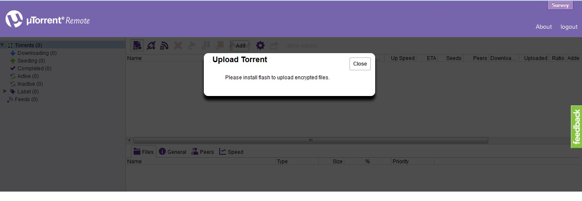The height and width of the screenshot is (201, 582).
Task: Click the horizontal scrollbar thumb
Action: pyautogui.click(x=310, y=140)
